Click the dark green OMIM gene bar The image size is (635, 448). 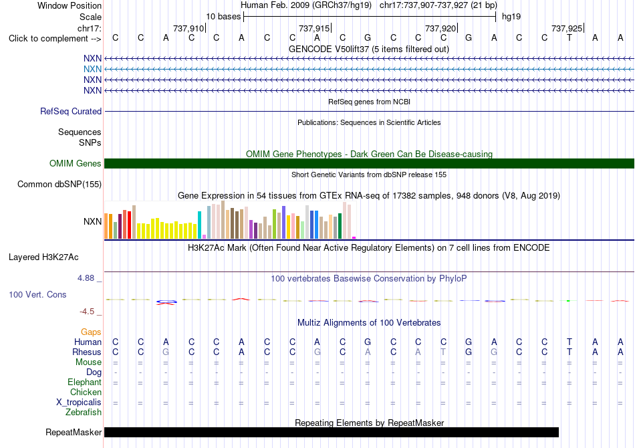pos(369,164)
